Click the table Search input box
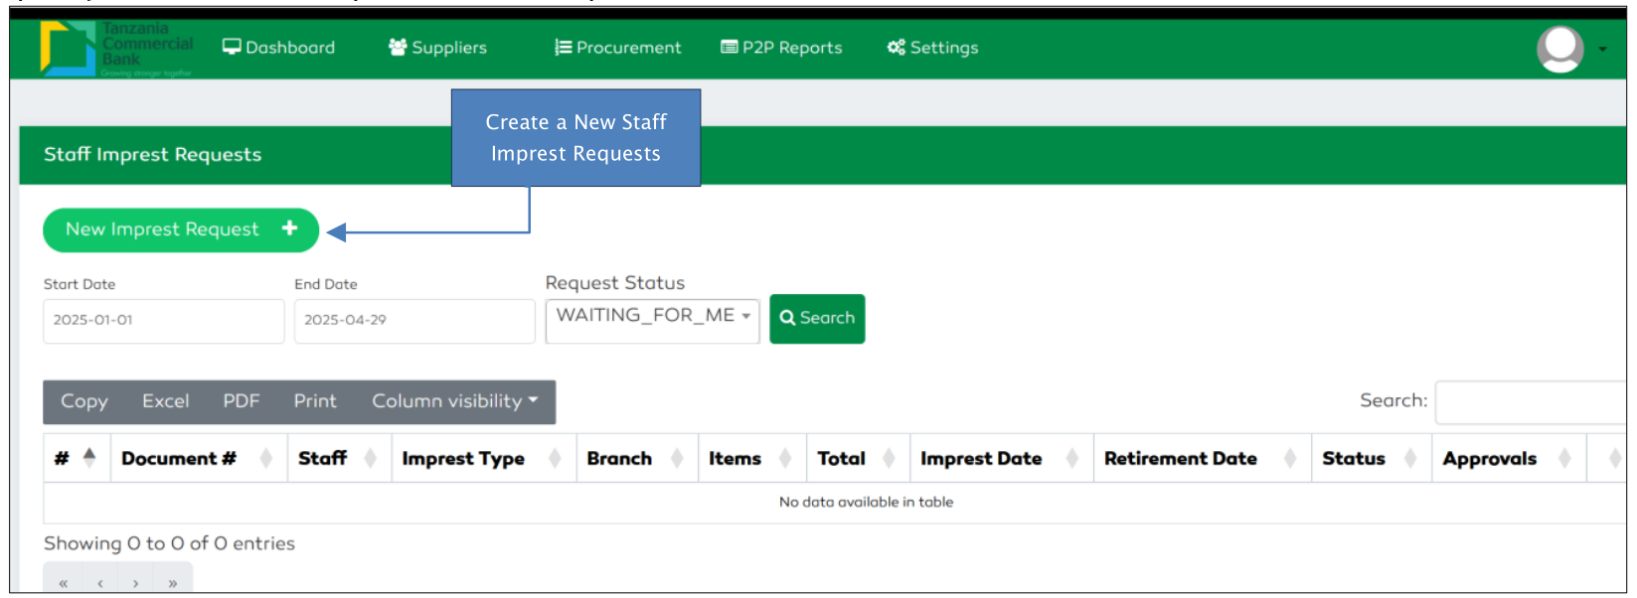Image resolution: width=1637 pixels, height=598 pixels. 1531,401
